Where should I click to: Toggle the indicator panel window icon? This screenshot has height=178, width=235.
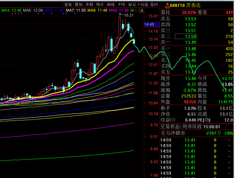[x=141, y=11]
